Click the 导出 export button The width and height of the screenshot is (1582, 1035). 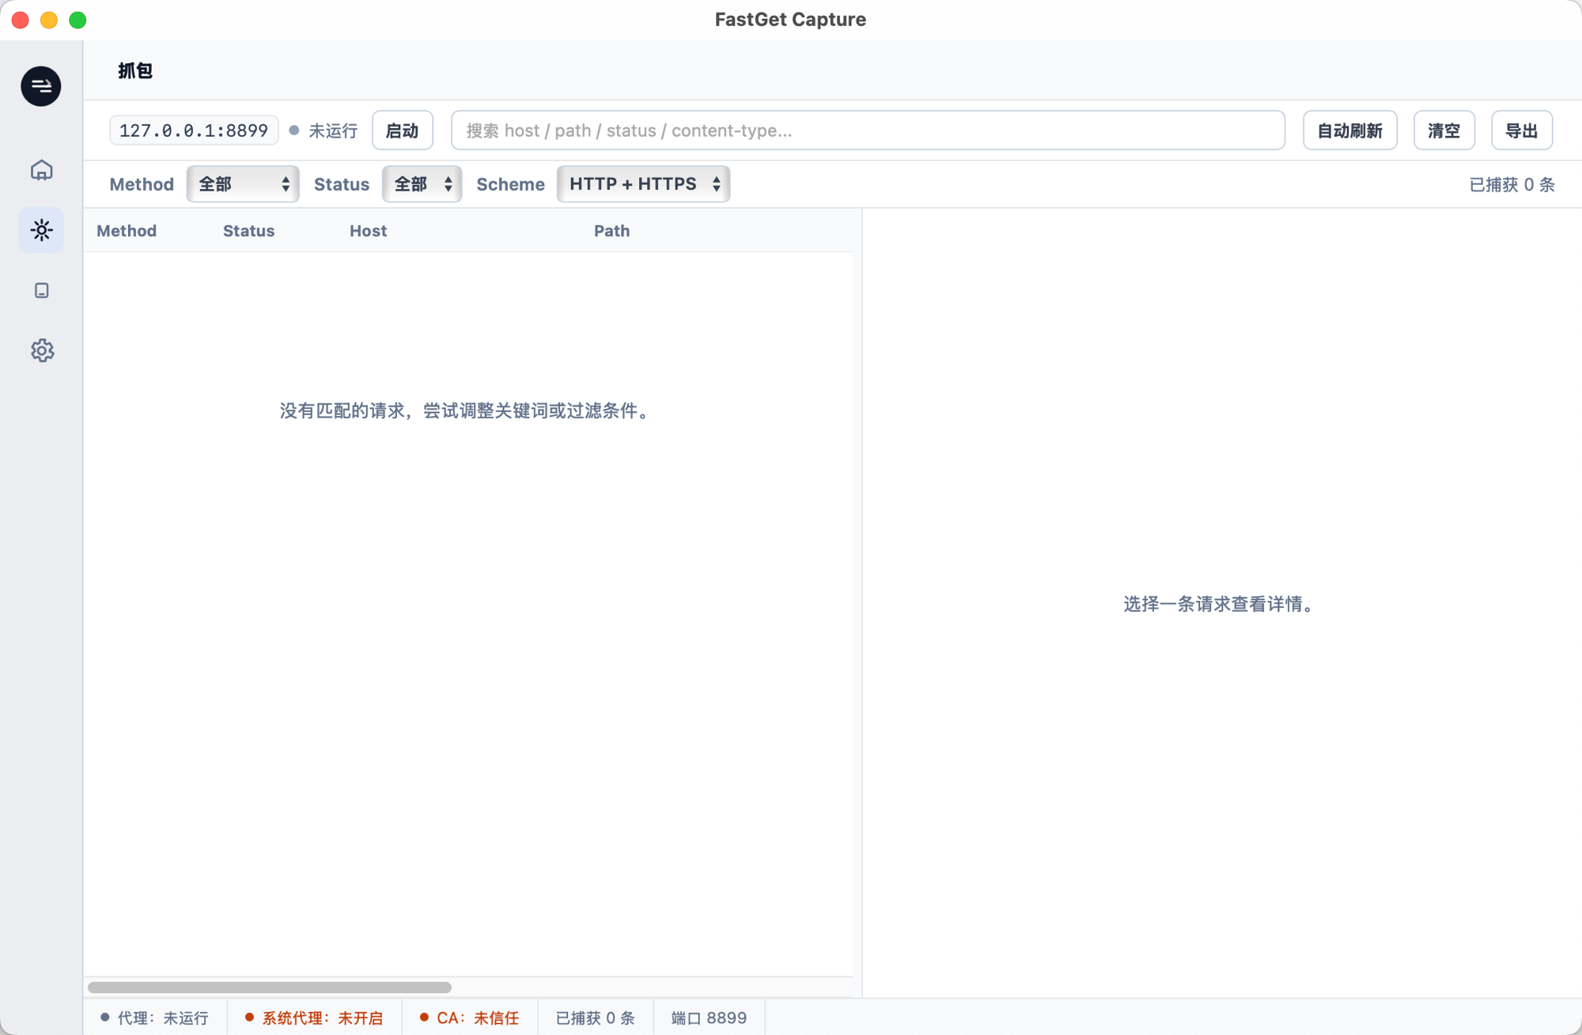point(1522,130)
